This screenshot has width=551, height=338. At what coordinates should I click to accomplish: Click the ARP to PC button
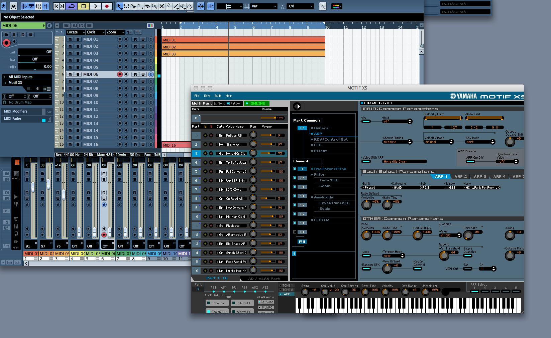tap(242, 312)
